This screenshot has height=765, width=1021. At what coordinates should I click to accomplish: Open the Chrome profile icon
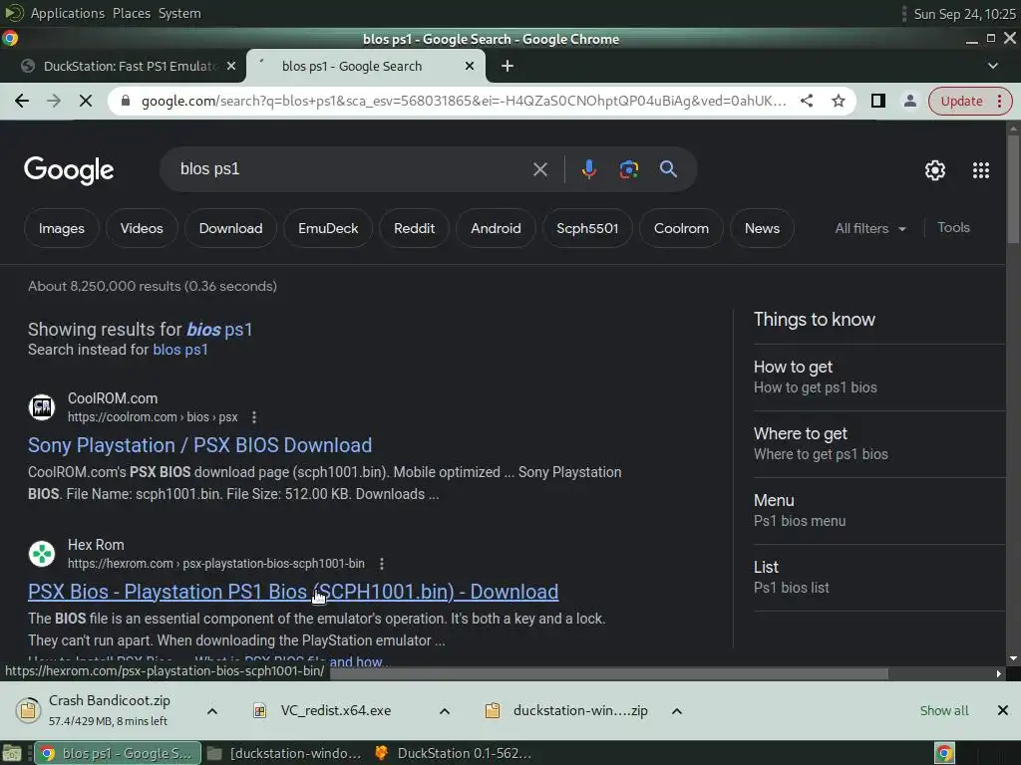tap(909, 101)
